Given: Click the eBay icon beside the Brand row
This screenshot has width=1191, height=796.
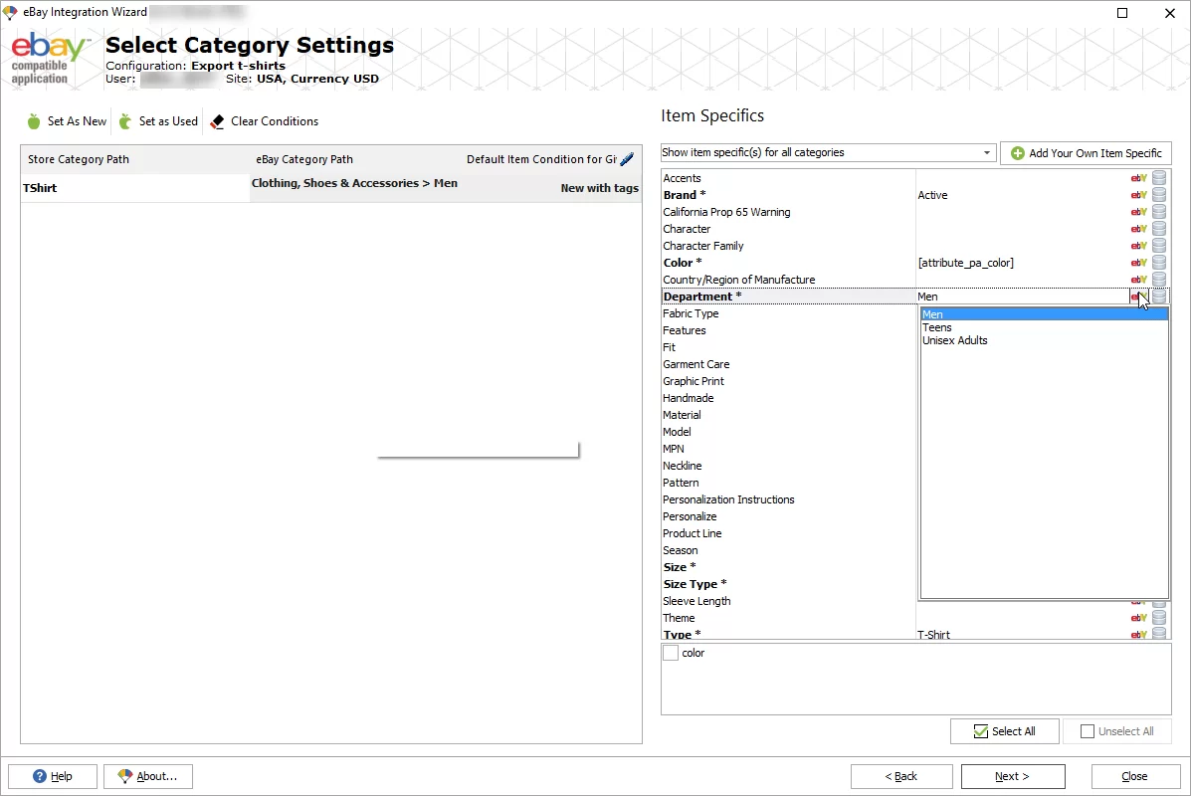Looking at the screenshot, I should coord(1137,194).
